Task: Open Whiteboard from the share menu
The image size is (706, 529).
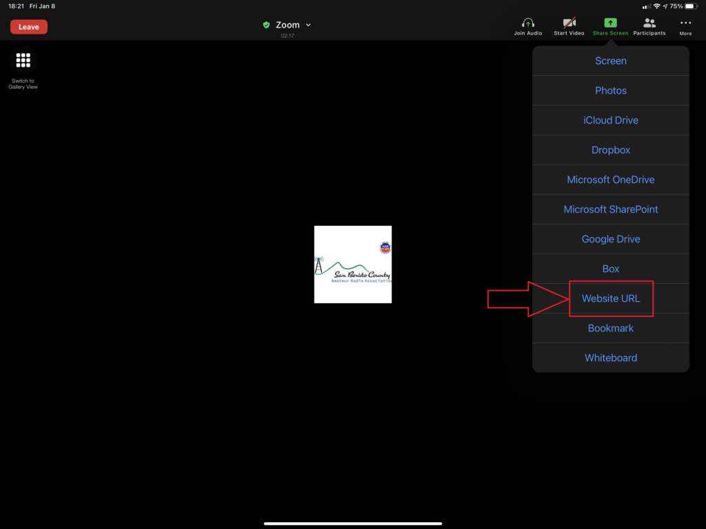Action: [x=611, y=357]
